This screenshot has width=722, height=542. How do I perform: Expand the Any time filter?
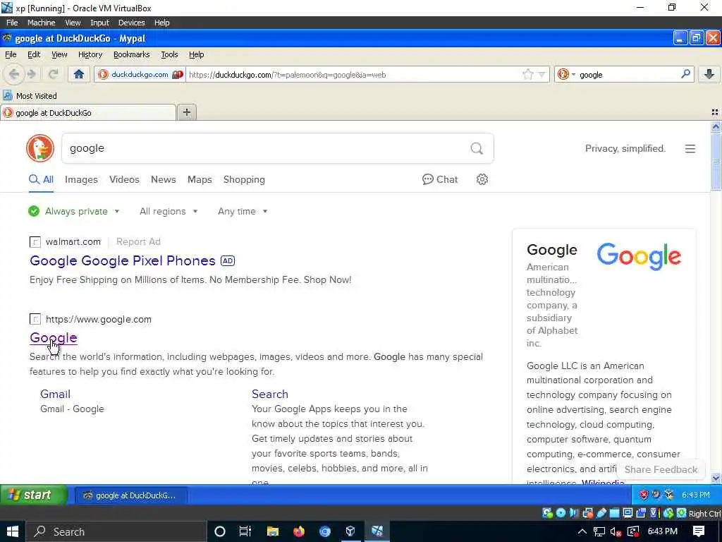[243, 211]
